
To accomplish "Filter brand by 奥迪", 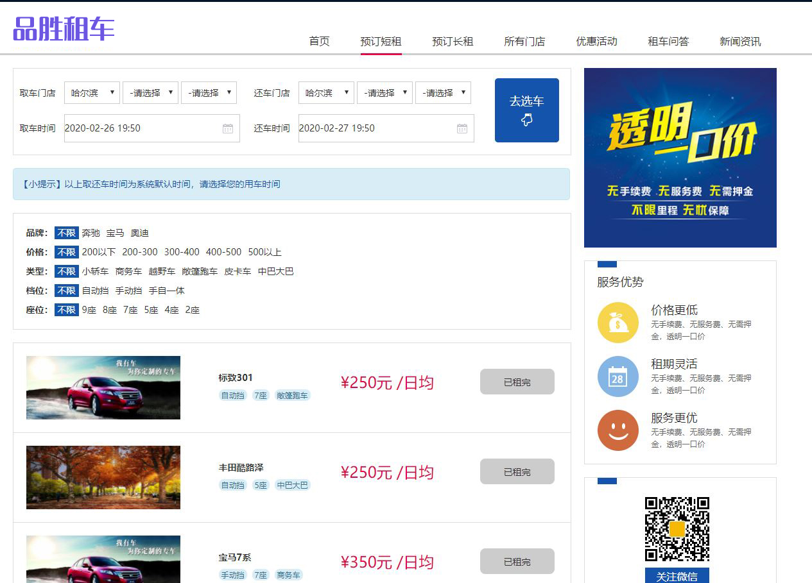I will [x=140, y=233].
